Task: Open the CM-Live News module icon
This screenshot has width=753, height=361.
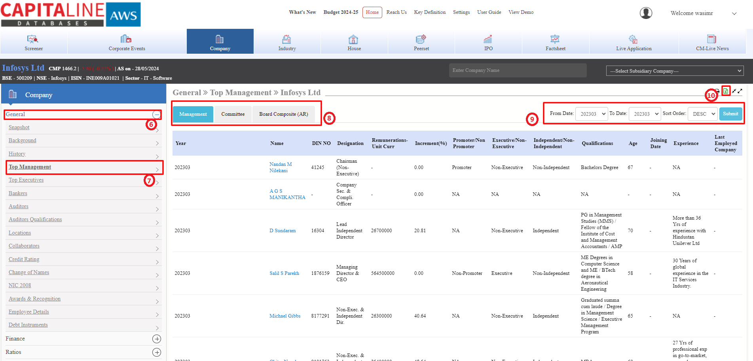Action: click(x=711, y=39)
